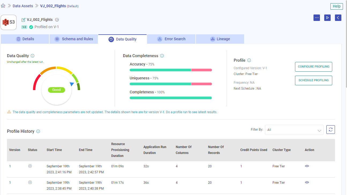Click the verified checkmark next to Profiled on V-1
This screenshot has height=195, width=347.
(x=31, y=27)
